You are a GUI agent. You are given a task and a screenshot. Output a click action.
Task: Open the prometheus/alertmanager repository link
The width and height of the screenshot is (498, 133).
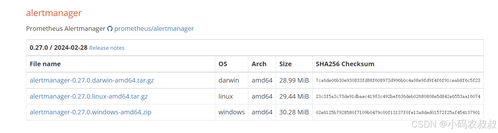coord(154,29)
